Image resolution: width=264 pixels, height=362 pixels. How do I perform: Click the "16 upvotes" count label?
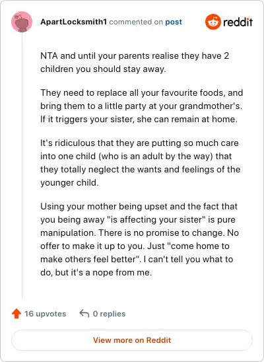click(x=45, y=314)
